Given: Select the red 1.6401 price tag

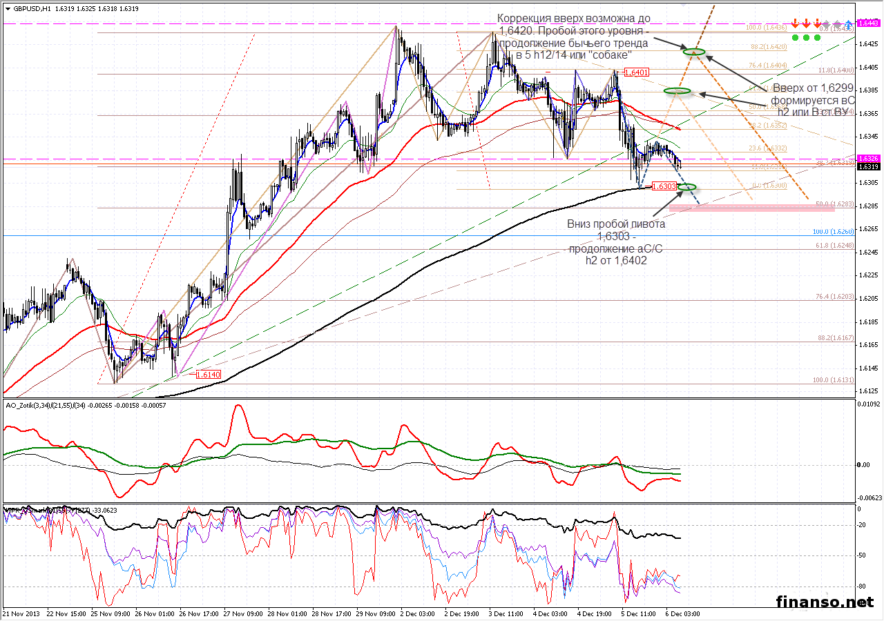Looking at the screenshot, I should pyautogui.click(x=636, y=72).
